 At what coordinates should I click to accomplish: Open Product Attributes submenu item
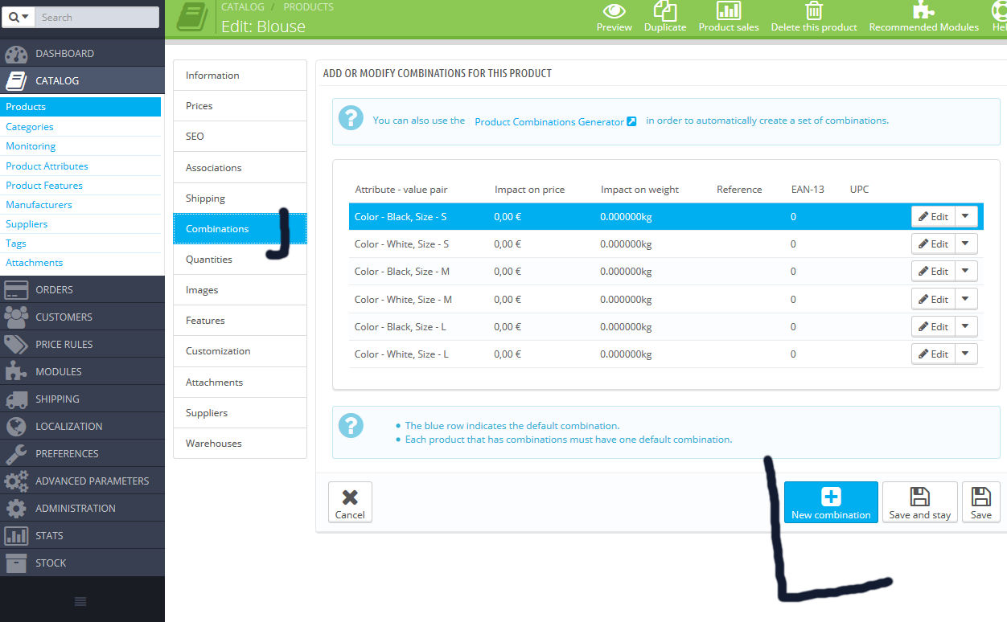coord(47,166)
